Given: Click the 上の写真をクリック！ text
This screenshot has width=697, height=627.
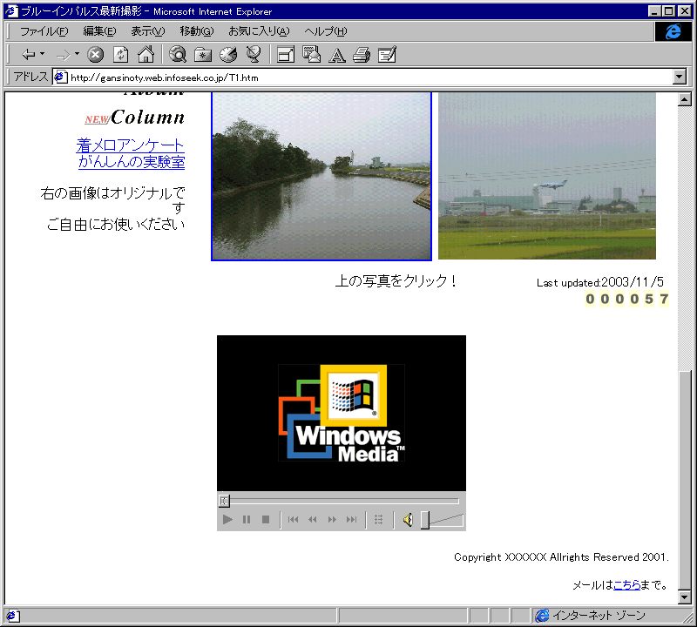Looking at the screenshot, I should pyautogui.click(x=396, y=280).
